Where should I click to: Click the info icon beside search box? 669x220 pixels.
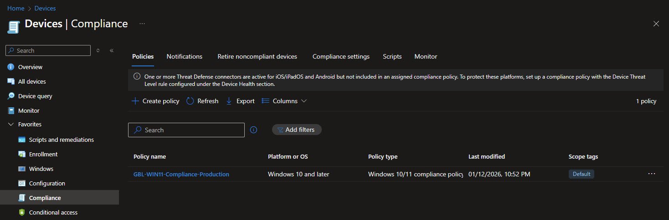coord(254,130)
